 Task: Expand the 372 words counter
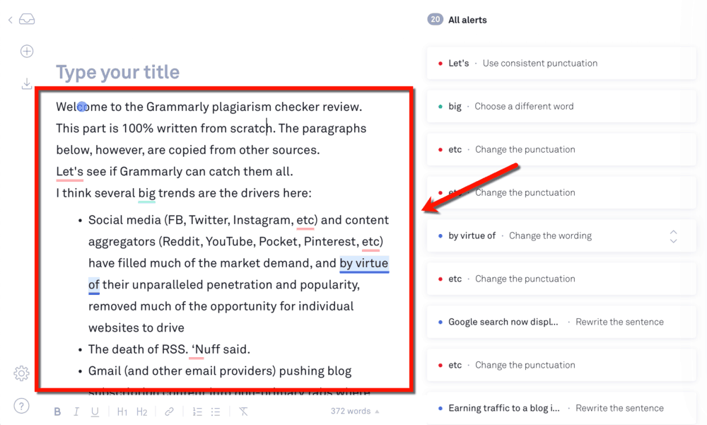click(355, 411)
